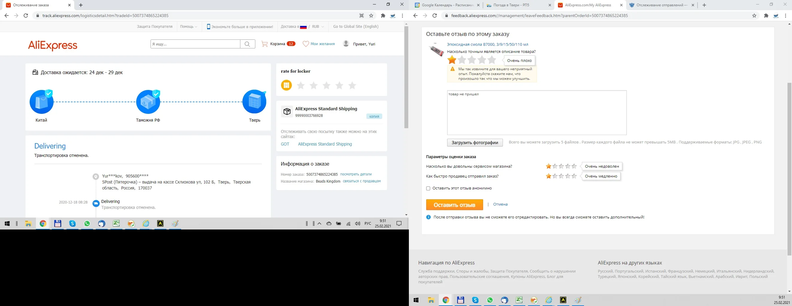Click the OneDrive cloud icon in the left tray
This screenshot has width=792, height=306.
[x=329, y=224]
